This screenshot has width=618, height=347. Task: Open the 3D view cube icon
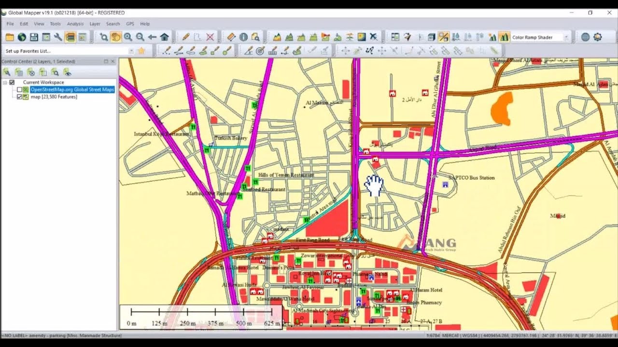[432, 37]
